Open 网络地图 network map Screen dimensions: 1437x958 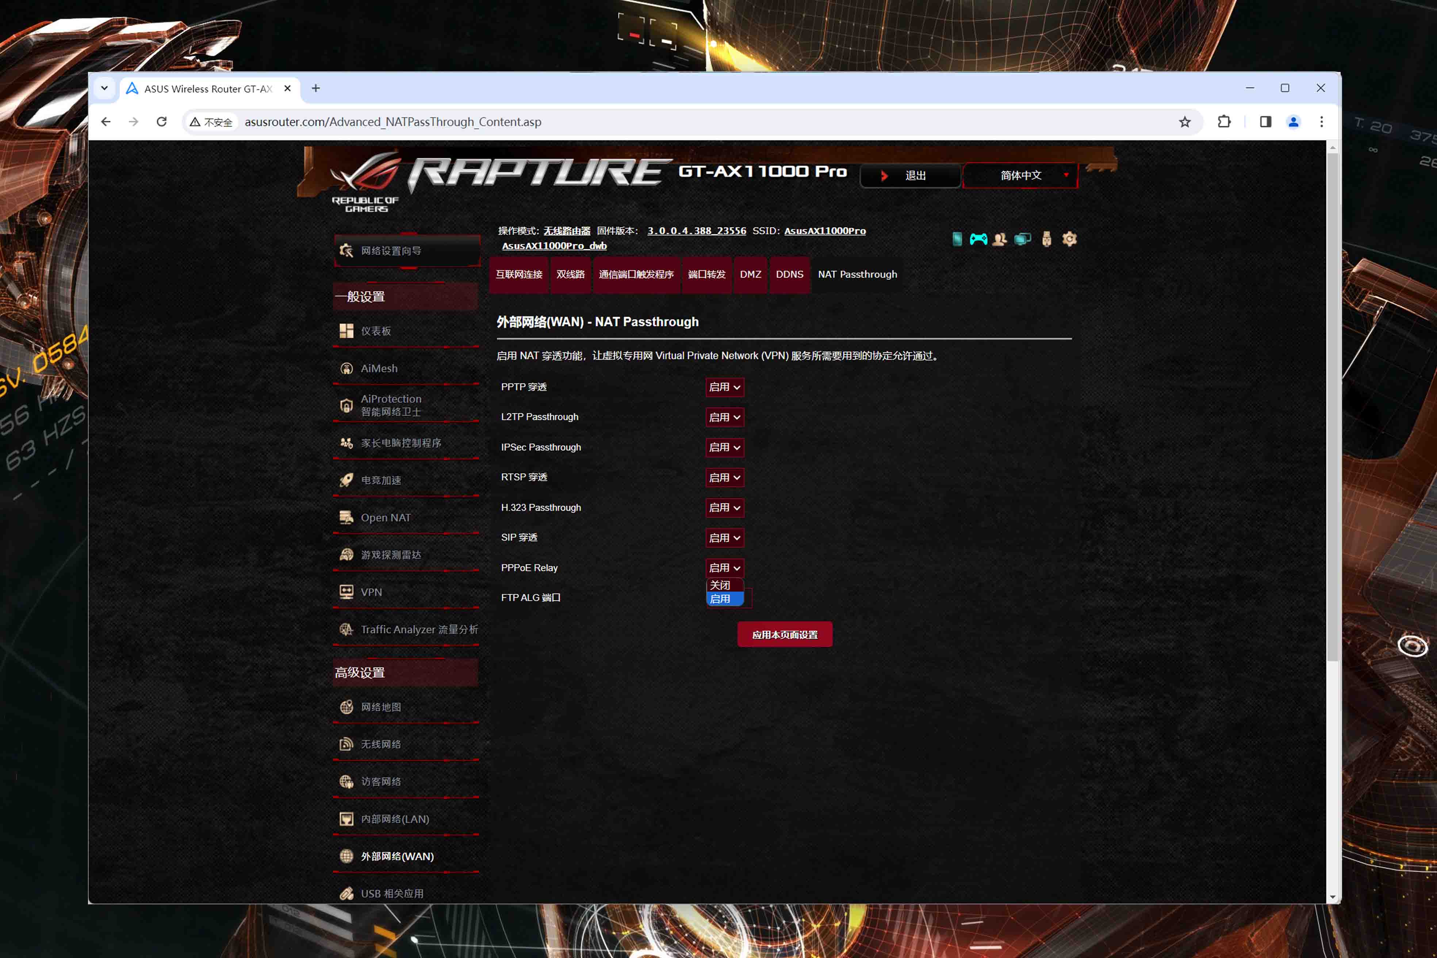coord(406,707)
